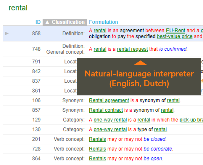This screenshot has width=203, height=165.
Task: Click the 'be open' verb phrase
Action: tap(153, 158)
